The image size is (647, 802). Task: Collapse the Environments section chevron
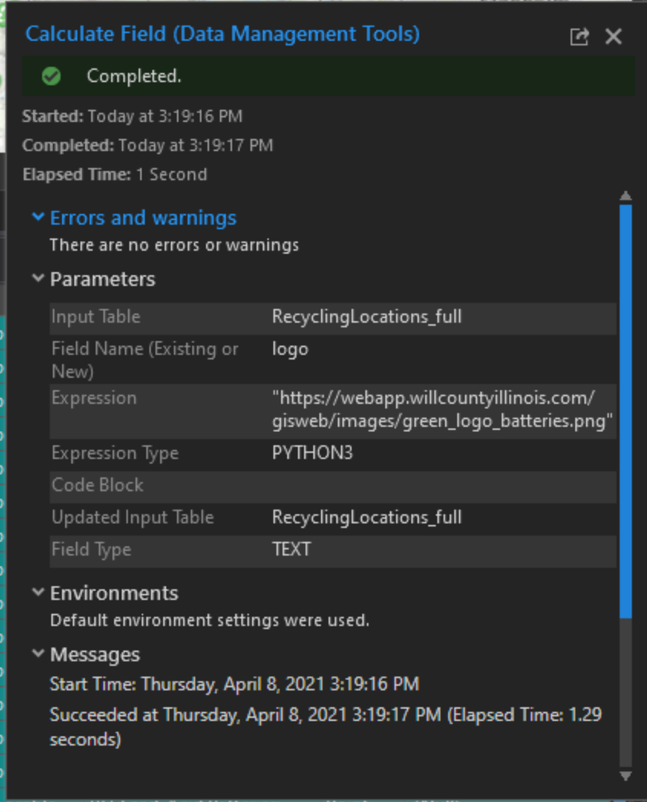pos(38,593)
